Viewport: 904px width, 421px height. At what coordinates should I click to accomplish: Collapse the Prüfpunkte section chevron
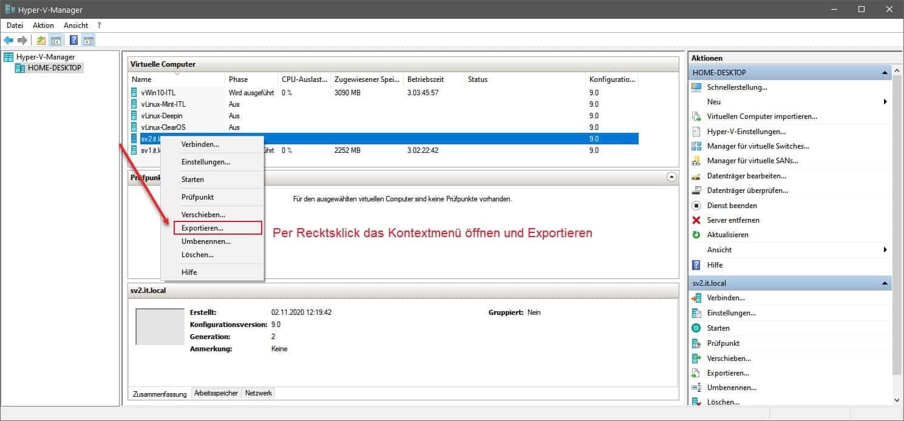point(671,177)
